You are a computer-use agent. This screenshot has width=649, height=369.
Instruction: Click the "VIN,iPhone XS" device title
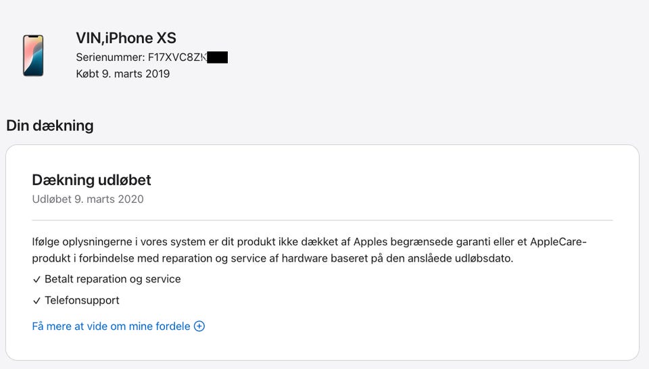pos(126,38)
